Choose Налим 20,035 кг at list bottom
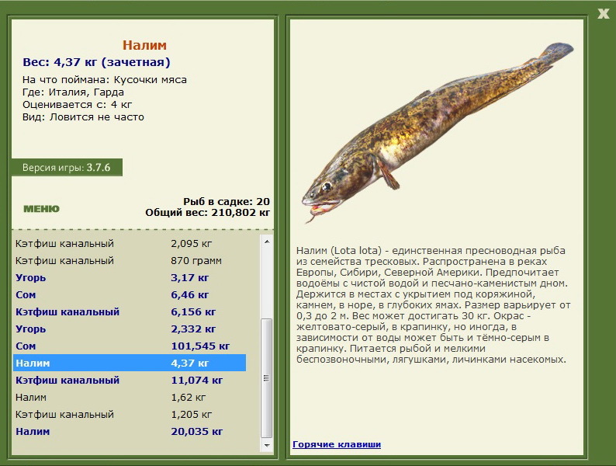 (129, 431)
